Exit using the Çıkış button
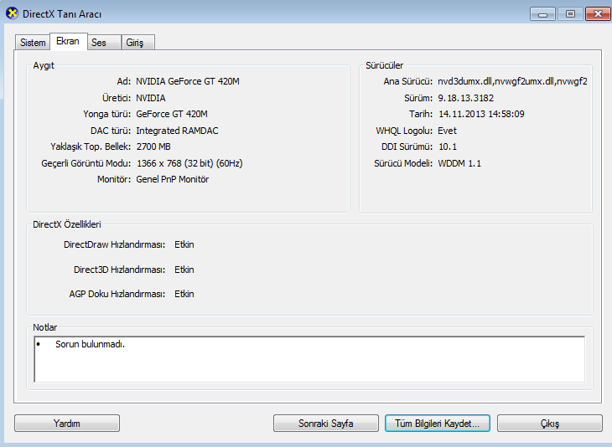Viewport: 612px width, 447px height. tap(549, 424)
